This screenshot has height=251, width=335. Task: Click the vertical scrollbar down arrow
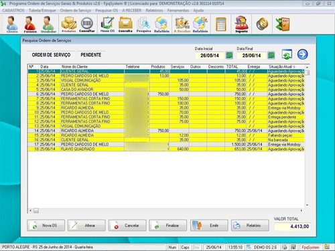[308, 205]
